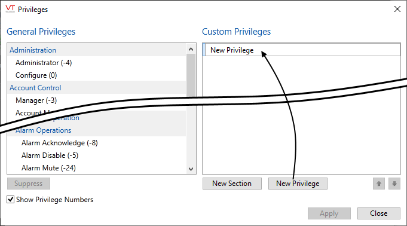The height and width of the screenshot is (226, 407).
Task: Click the Close button
Action: [379, 213]
